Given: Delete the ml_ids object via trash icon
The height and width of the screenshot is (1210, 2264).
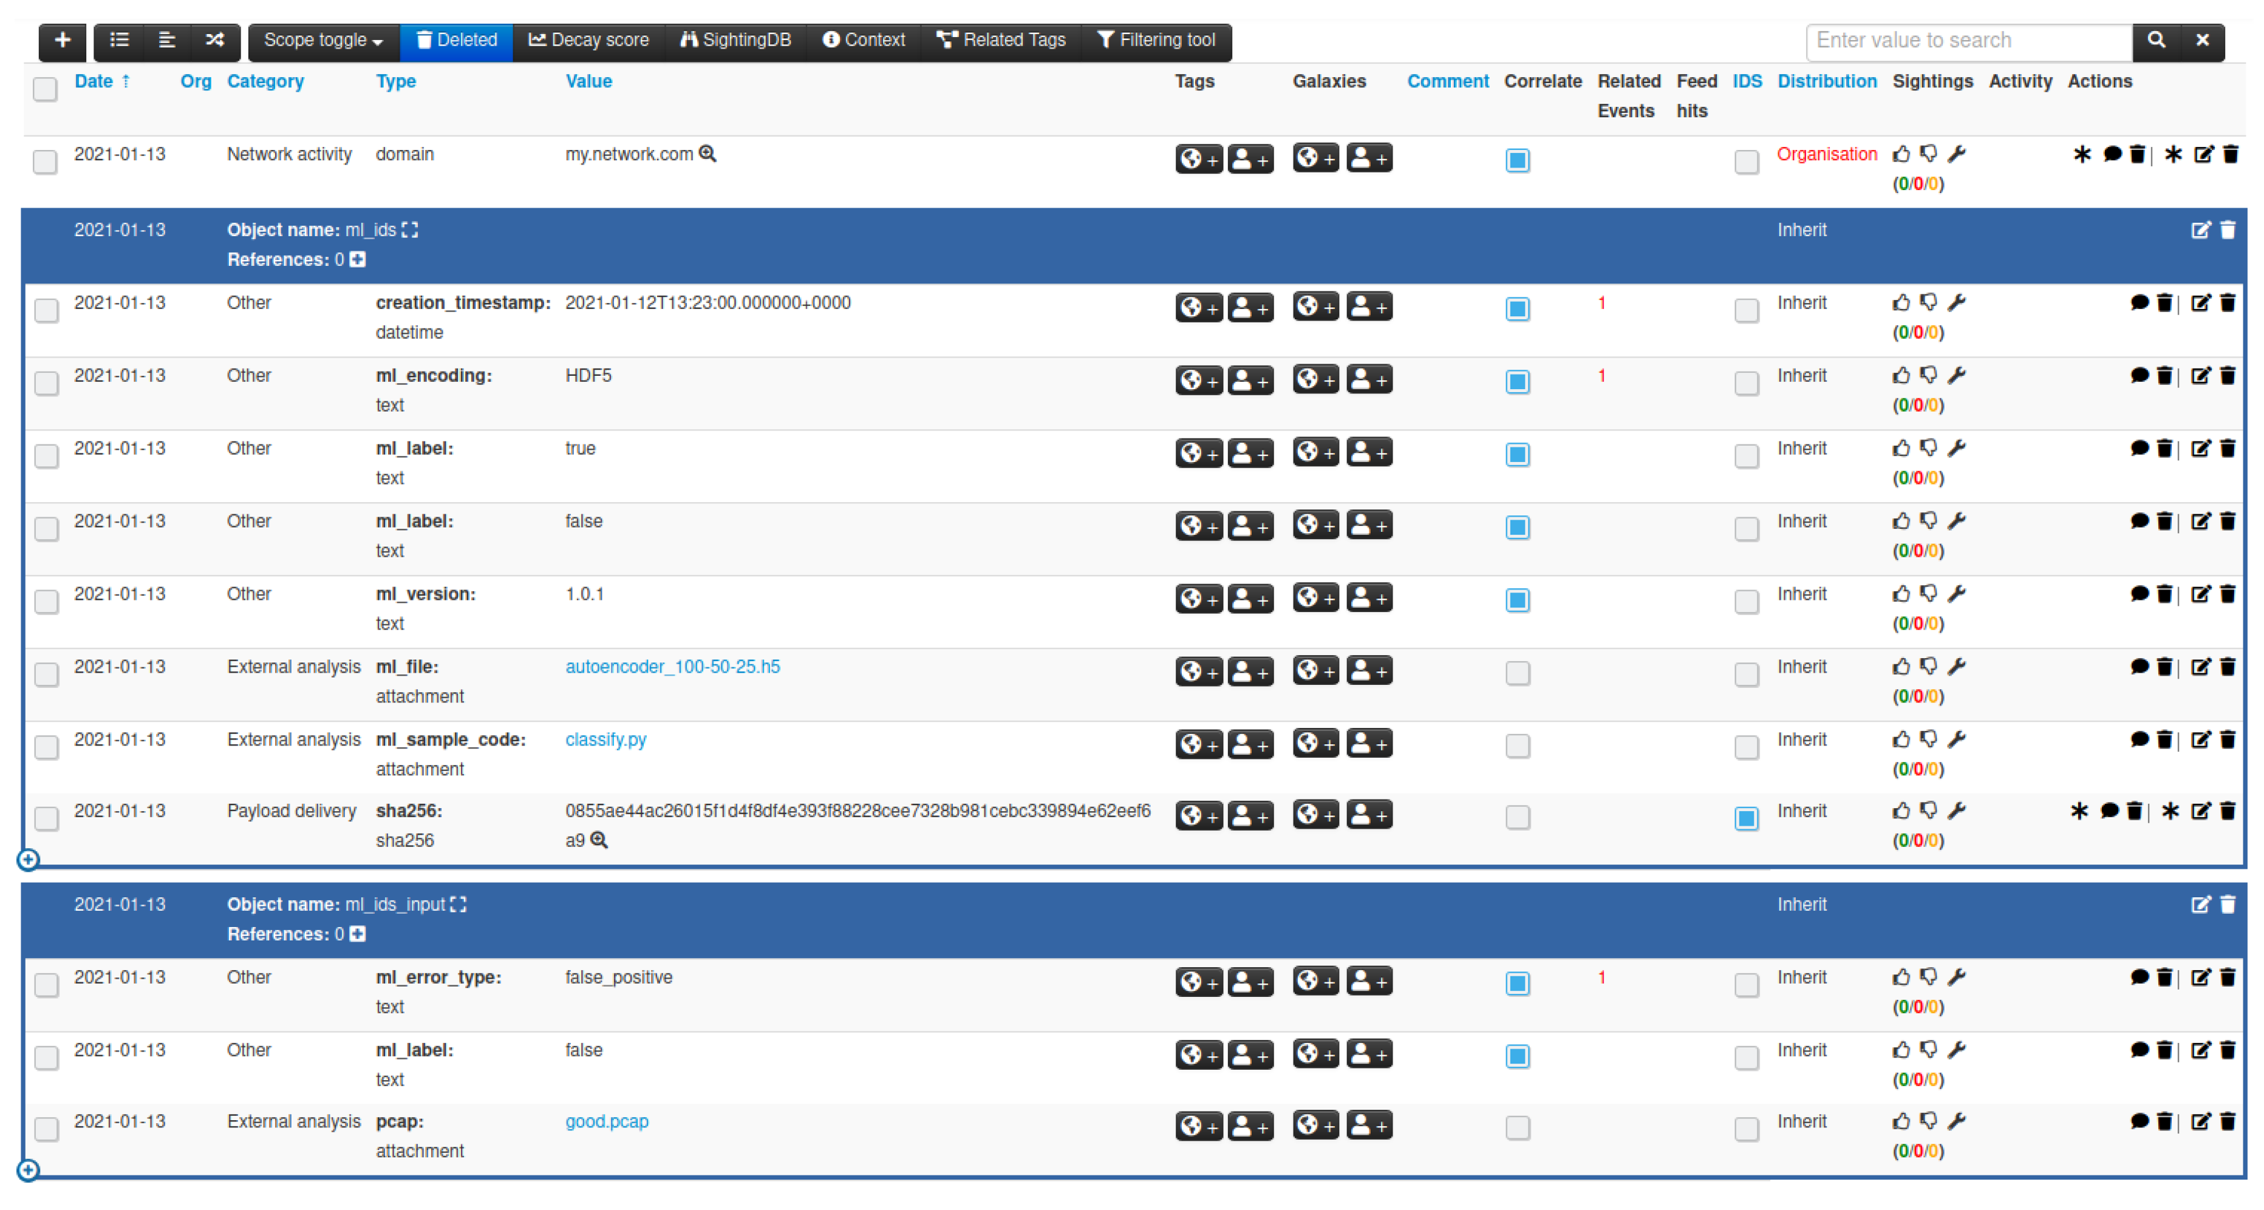Looking at the screenshot, I should pyautogui.click(x=2228, y=230).
